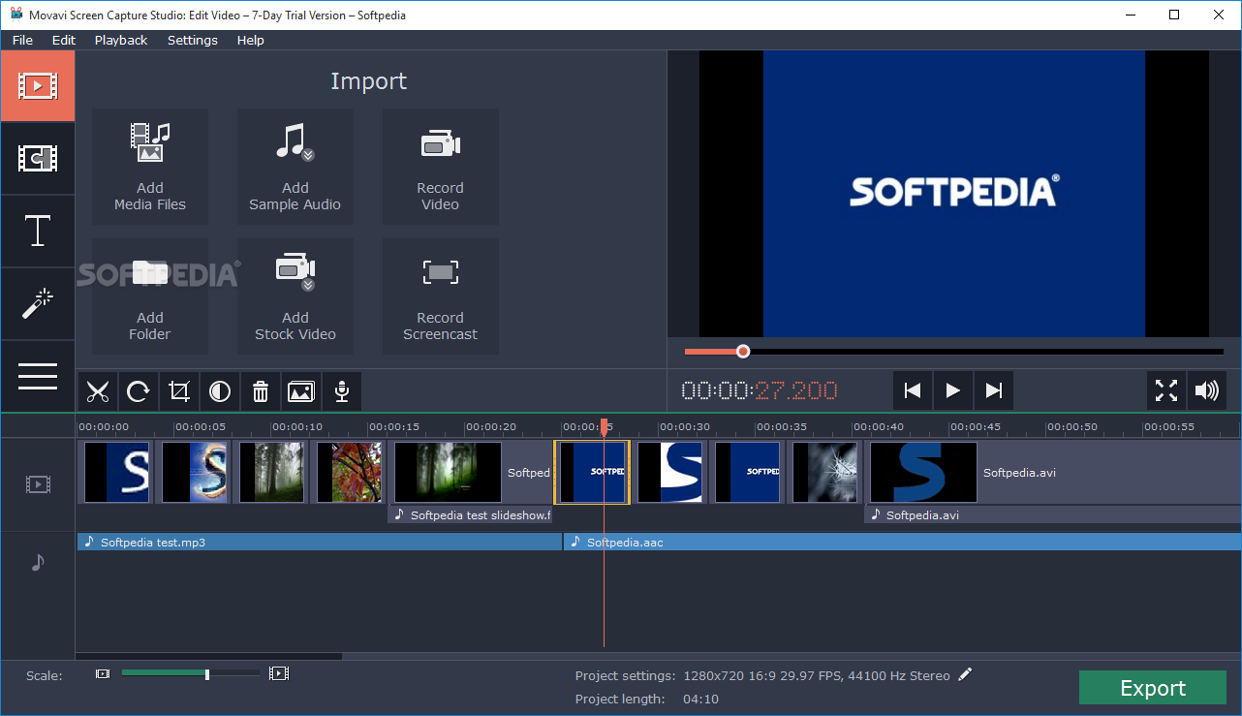
Task: Open the Help menu
Action: click(x=251, y=40)
